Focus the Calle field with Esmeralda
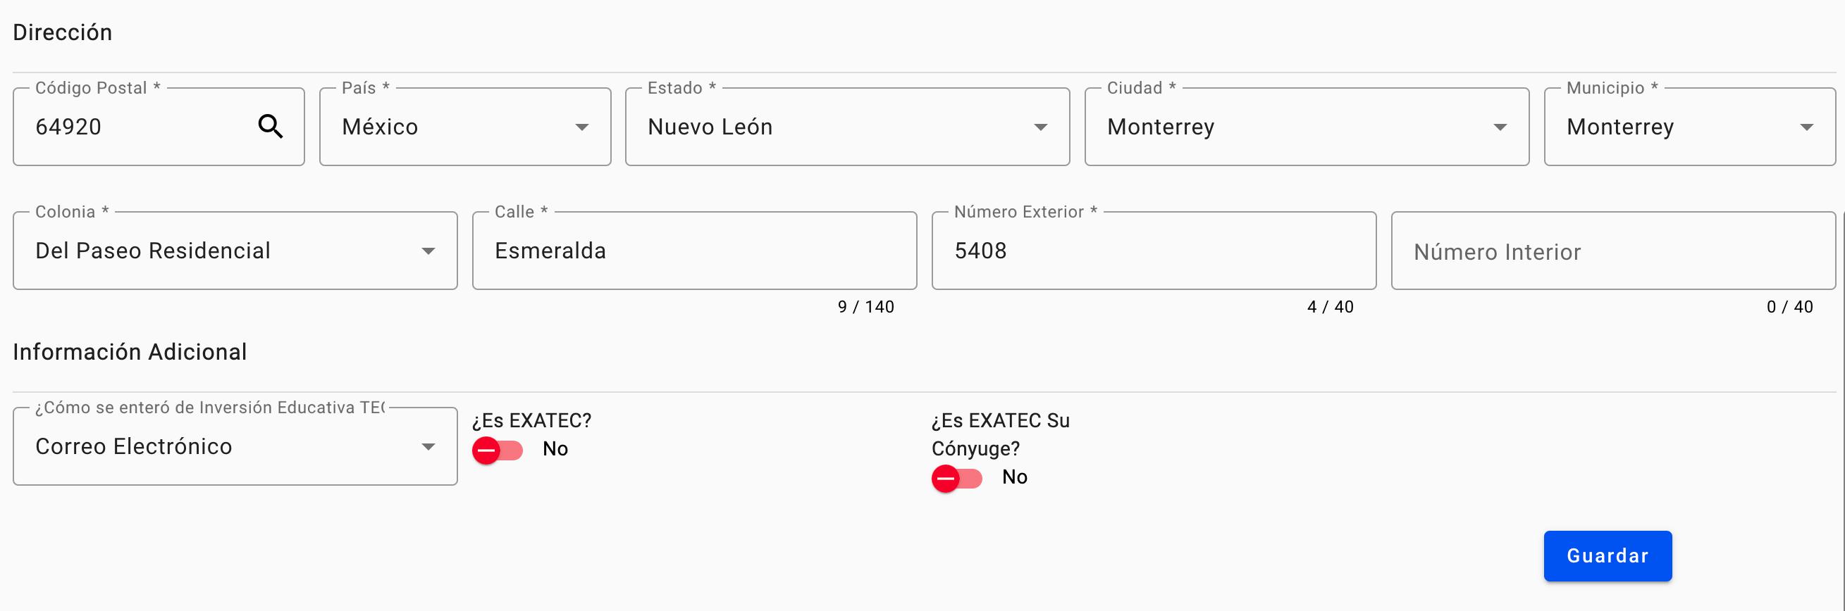Image resolution: width=1845 pixels, height=611 pixels. (693, 251)
